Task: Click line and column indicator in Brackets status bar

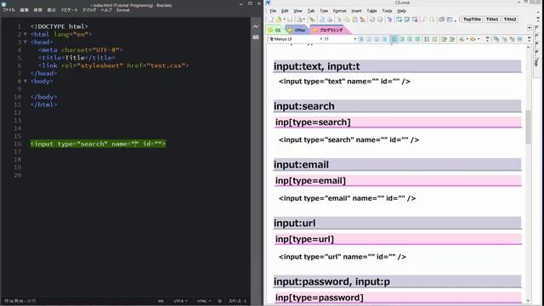Action: click(20, 301)
